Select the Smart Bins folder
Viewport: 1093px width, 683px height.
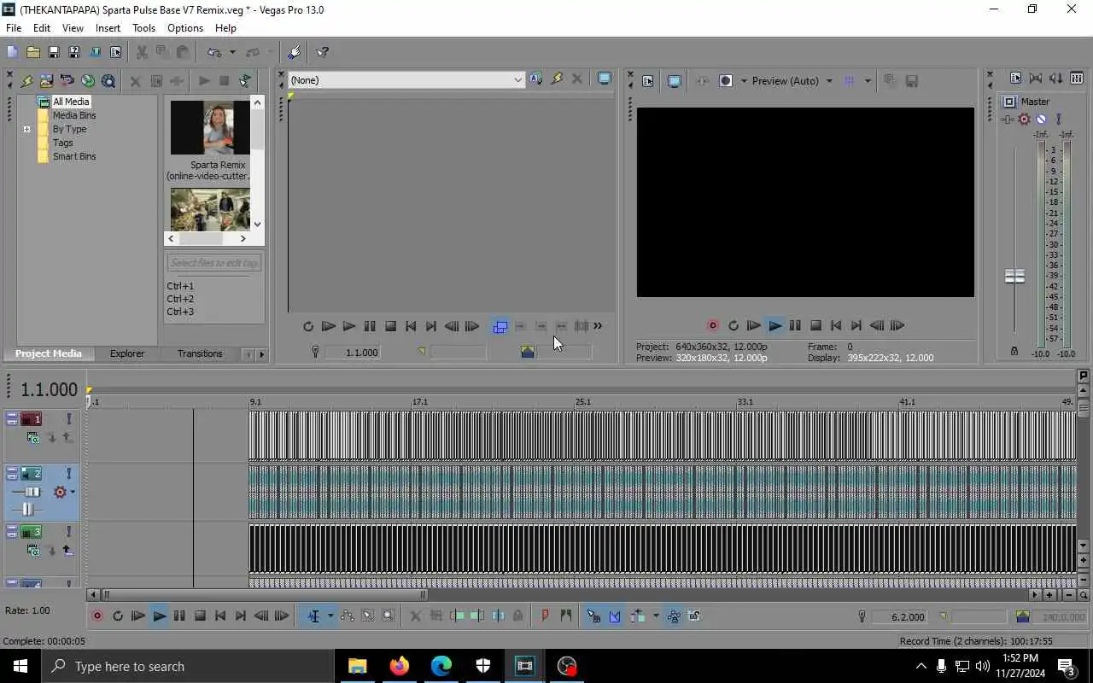[74, 157]
